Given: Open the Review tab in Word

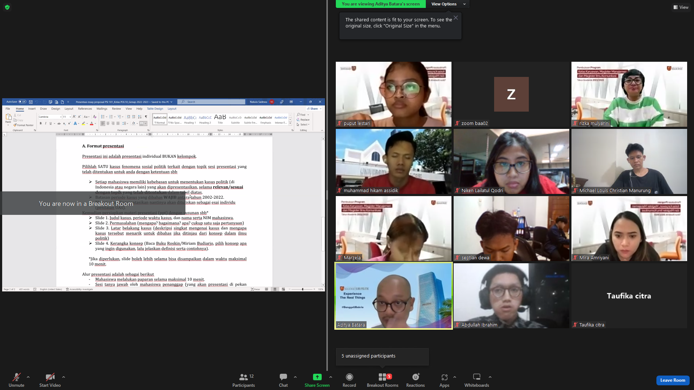Looking at the screenshot, I should point(116,109).
